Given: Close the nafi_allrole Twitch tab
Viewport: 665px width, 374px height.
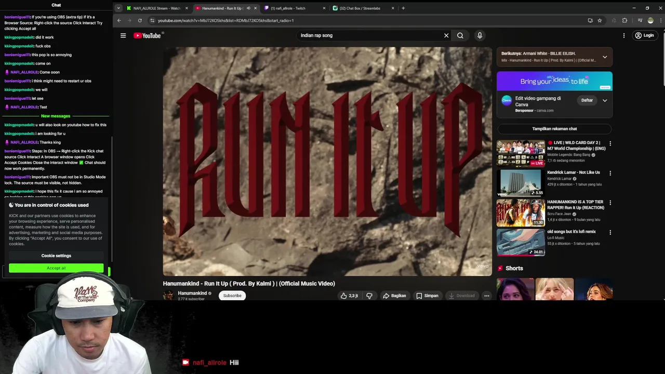Looking at the screenshot, I should point(324,8).
